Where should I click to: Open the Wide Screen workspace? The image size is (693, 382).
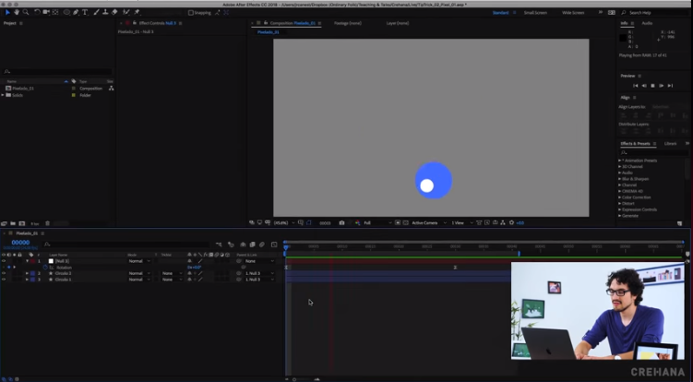(573, 13)
